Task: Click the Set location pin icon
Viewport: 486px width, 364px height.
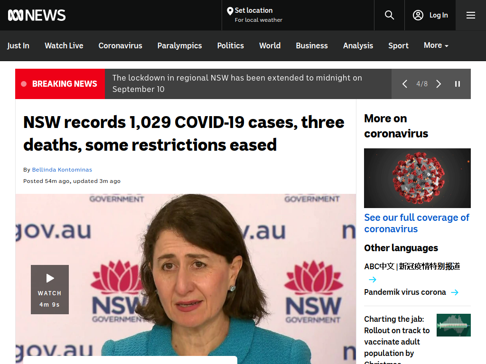Action: (x=230, y=11)
